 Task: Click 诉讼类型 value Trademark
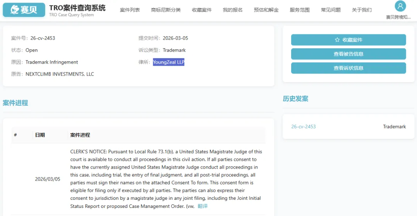(174, 50)
